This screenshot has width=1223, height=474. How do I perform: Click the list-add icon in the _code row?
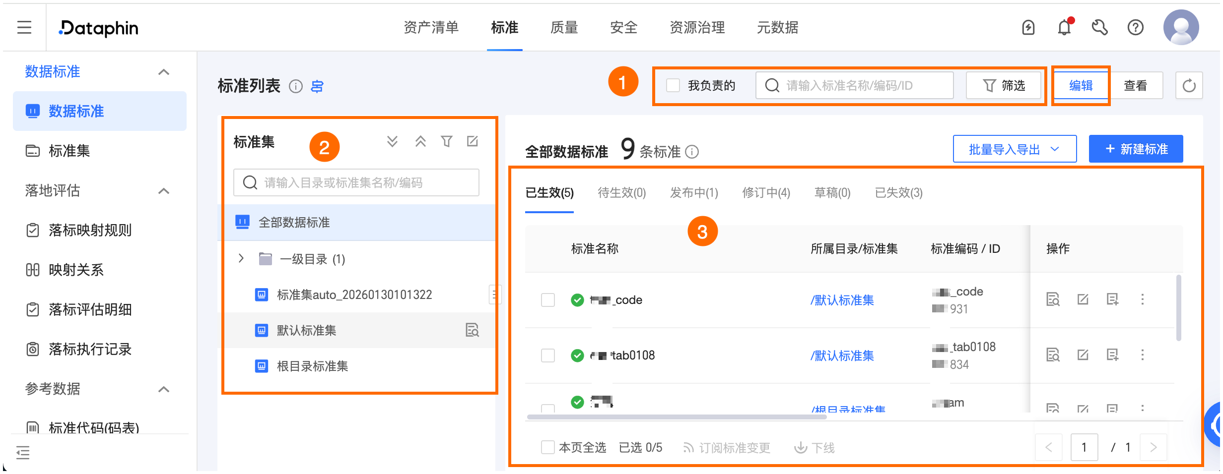1112,299
